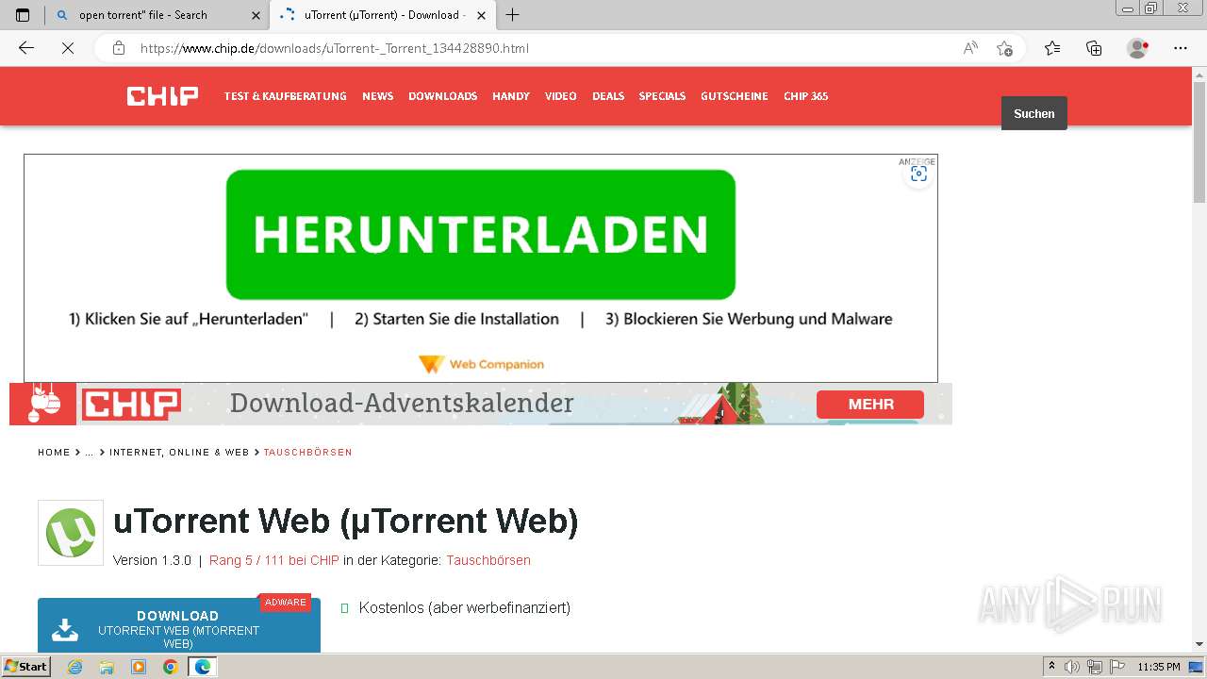Screen dimensions: 1207x679
Task: Open Specials menu item
Action: [x=662, y=96]
